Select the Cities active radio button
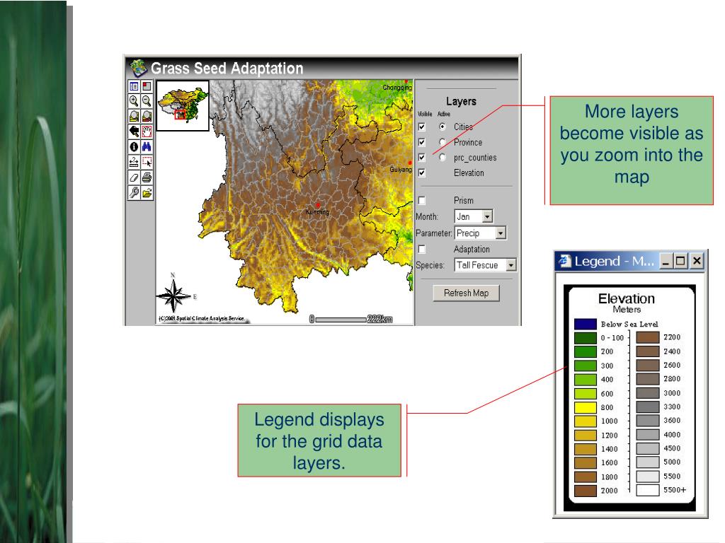 click(443, 127)
